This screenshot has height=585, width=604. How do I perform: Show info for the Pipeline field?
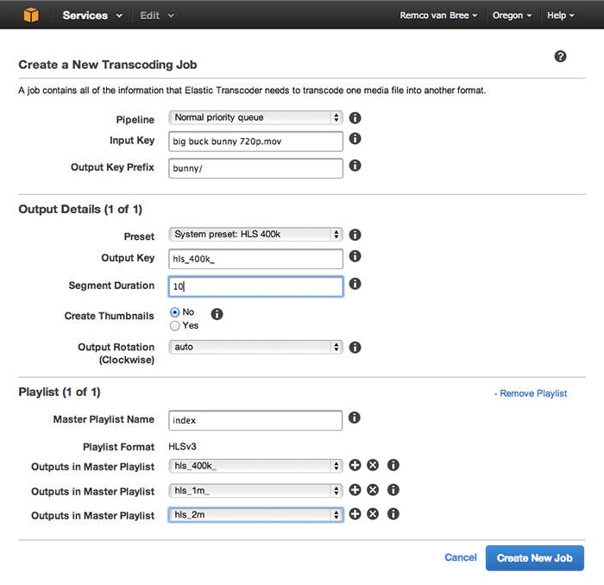(355, 118)
